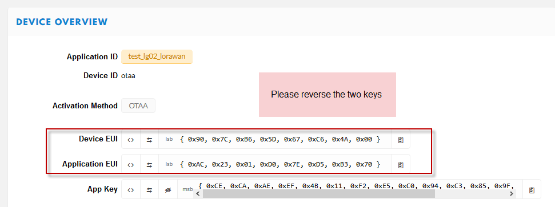Click the OTAA activation method badge
555x207 pixels.
(x=138, y=105)
